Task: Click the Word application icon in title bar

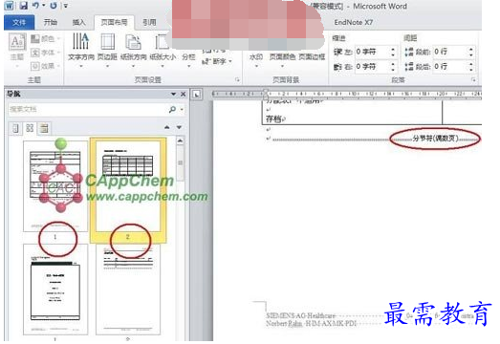Action: (x=10, y=6)
